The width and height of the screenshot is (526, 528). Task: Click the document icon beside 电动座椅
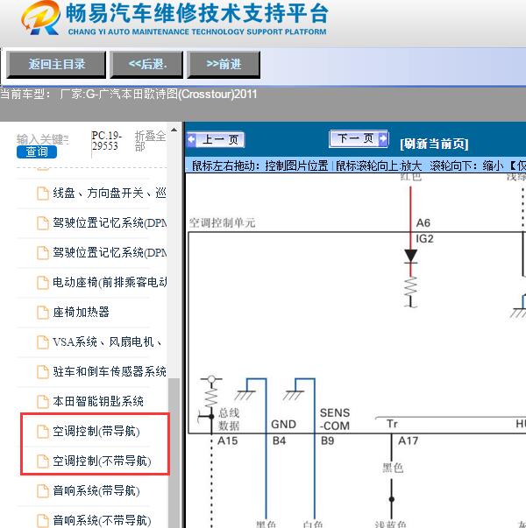43,282
